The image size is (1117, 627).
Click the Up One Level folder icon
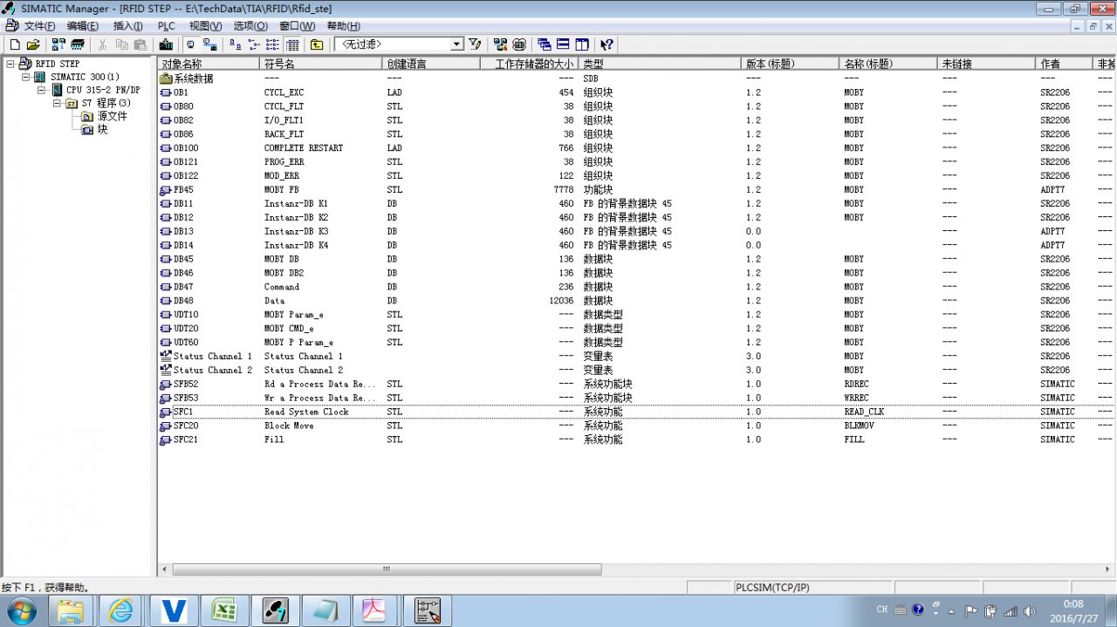[316, 44]
